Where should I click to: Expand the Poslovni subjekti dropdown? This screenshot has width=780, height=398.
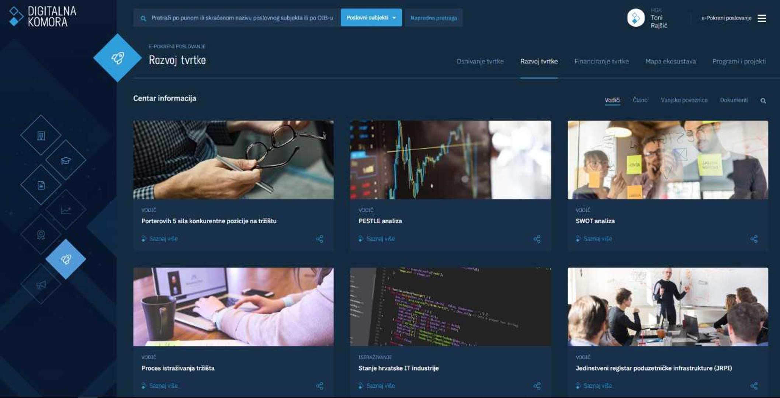pyautogui.click(x=371, y=18)
